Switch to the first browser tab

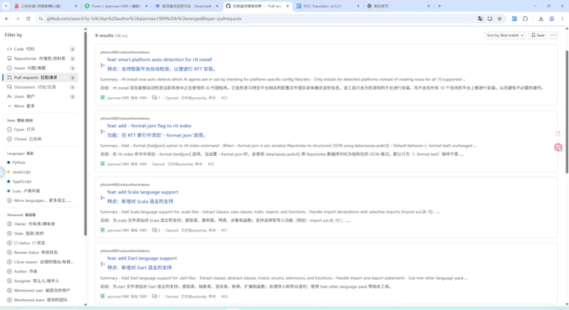point(46,6)
